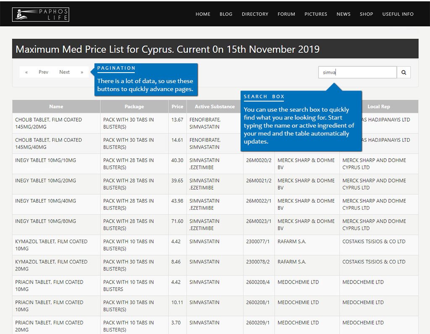Click registration number 2600208/4
The height and width of the screenshot is (334, 430).
258,282
